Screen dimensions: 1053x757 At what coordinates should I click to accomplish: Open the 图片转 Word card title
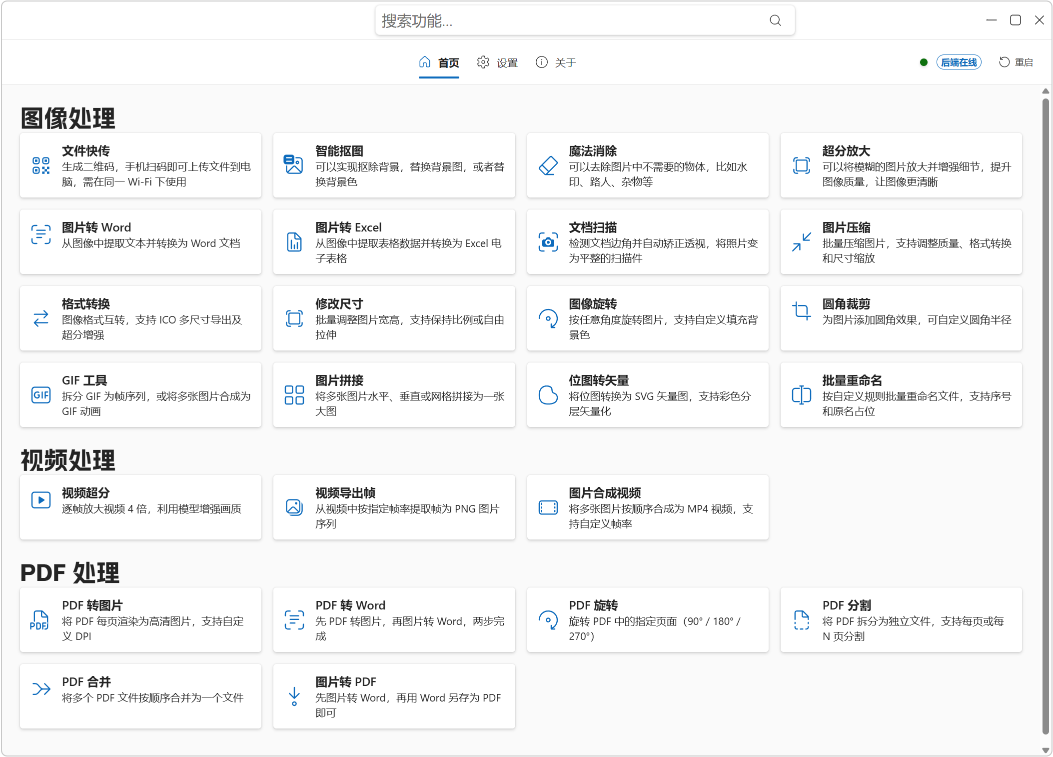(96, 227)
